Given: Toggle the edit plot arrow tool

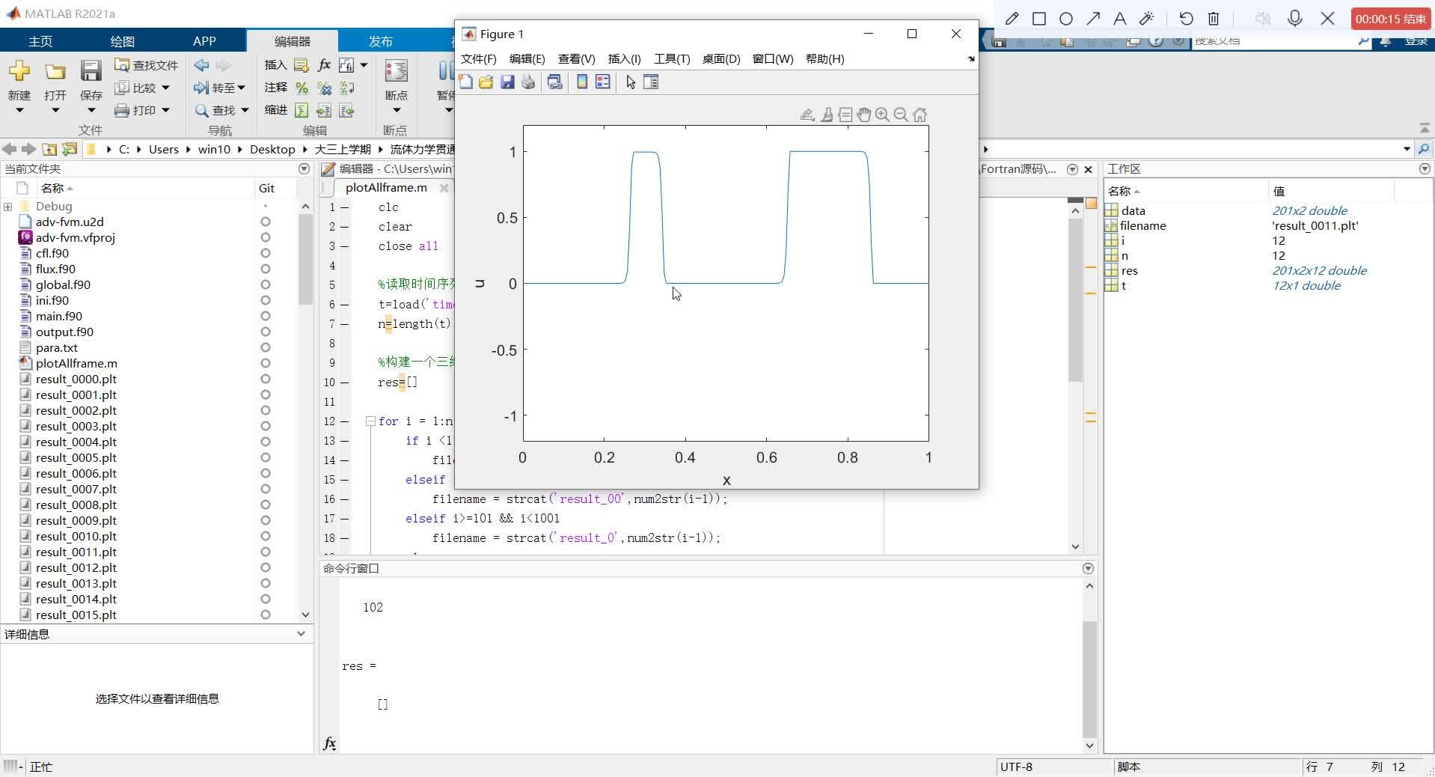Looking at the screenshot, I should (631, 82).
